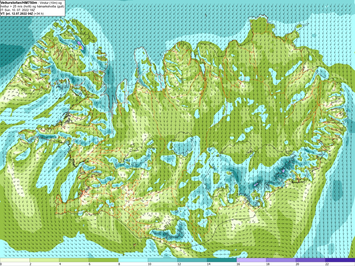Select the 8–10 m/s light cyan swatch
This screenshot has width=355, height=266.
click(x=133, y=260)
